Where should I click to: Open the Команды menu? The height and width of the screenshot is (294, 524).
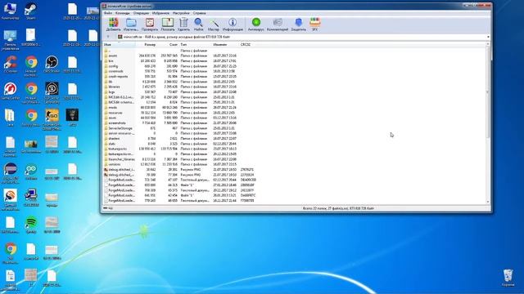pyautogui.click(x=122, y=13)
